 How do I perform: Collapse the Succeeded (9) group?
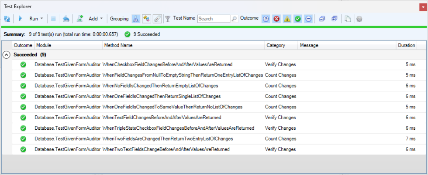point(7,55)
